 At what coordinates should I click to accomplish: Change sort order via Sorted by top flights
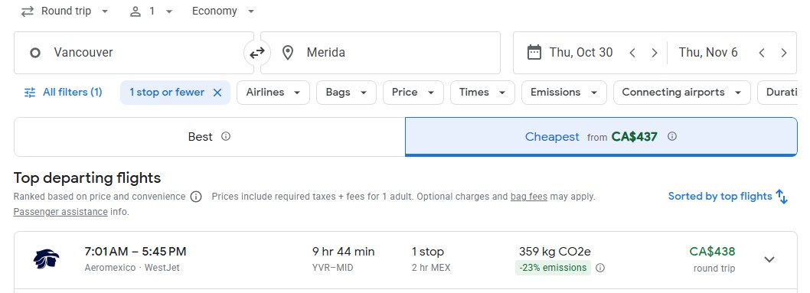click(x=728, y=197)
